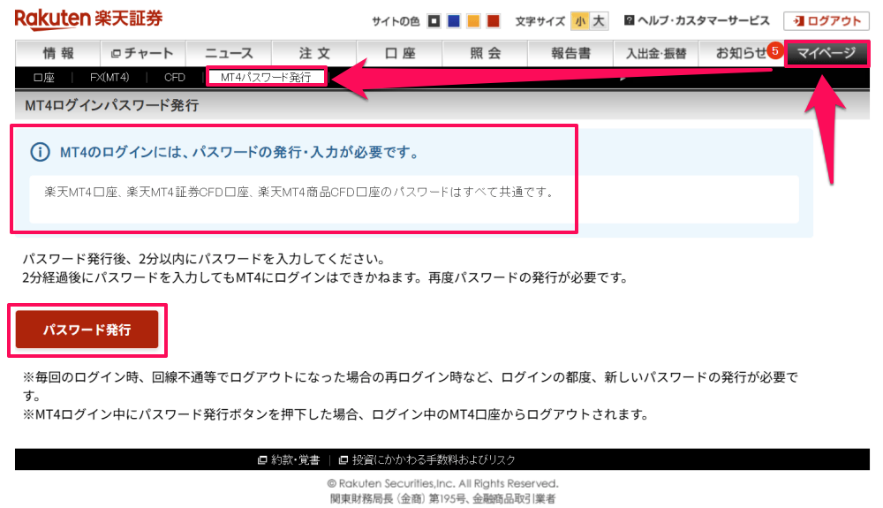
Task: Click the new-window icon beside チャート
Action: (116, 54)
